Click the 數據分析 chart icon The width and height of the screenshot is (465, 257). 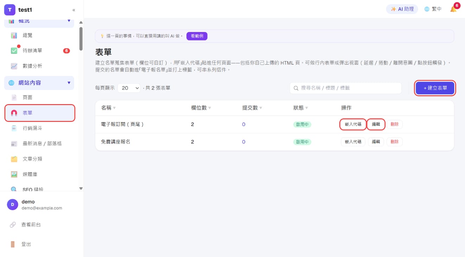(14, 66)
